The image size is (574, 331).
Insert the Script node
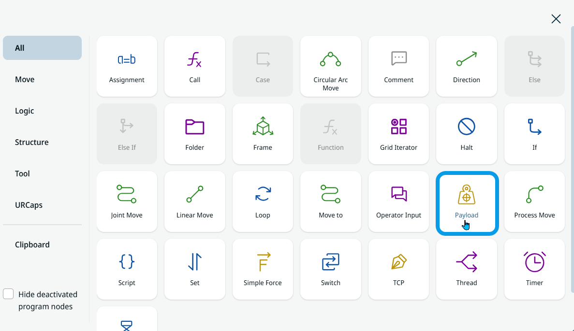point(127,269)
